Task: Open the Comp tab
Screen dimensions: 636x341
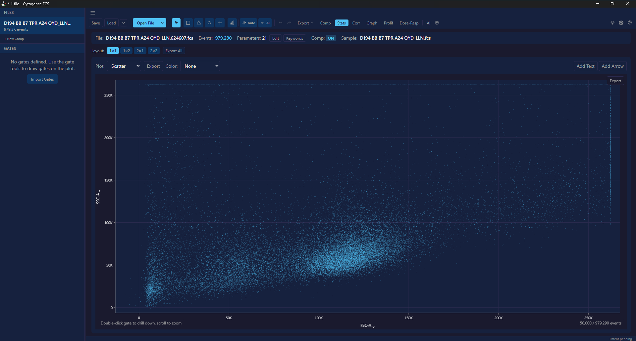Action: (x=325, y=23)
